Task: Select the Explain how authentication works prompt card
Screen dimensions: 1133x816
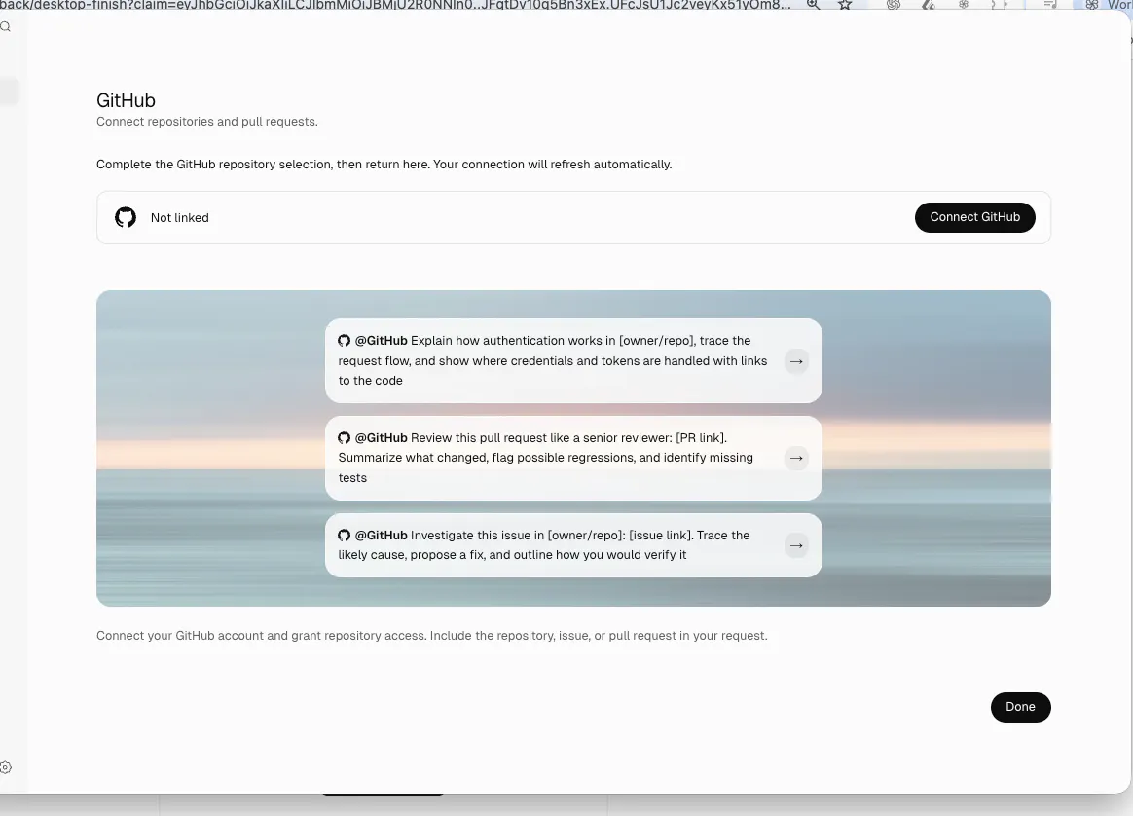Action: click(x=573, y=360)
